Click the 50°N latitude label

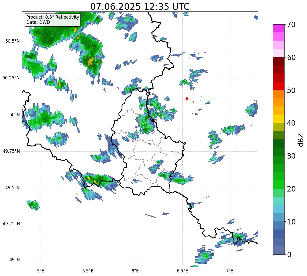click(15, 115)
